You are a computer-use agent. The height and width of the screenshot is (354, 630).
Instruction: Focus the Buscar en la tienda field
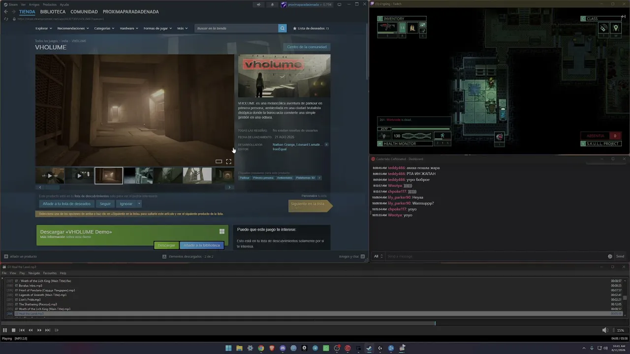coord(236,28)
